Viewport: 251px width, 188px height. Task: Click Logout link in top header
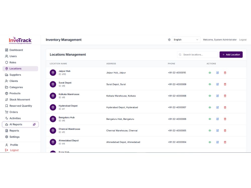point(243,40)
